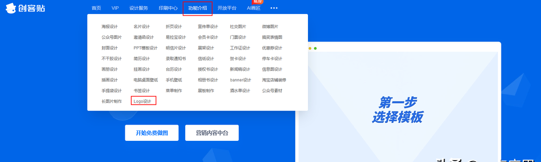
Task: Choose banner设计
Action: [240, 80]
